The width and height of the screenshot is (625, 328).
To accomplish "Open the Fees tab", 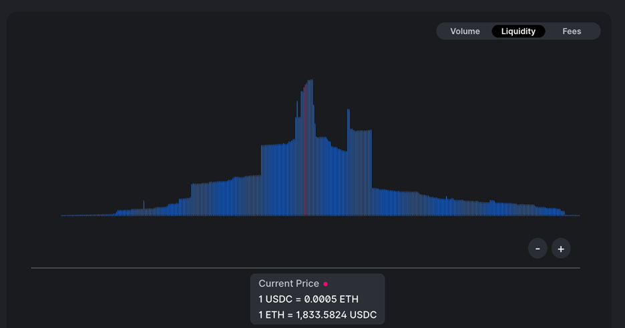I will (x=572, y=31).
